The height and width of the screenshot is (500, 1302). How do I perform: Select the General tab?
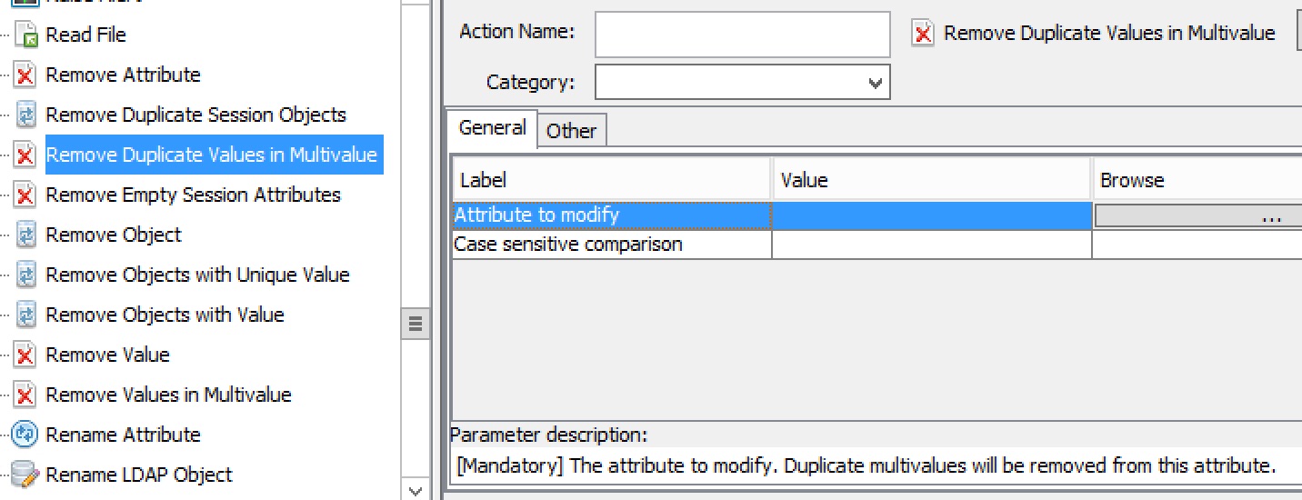(492, 128)
